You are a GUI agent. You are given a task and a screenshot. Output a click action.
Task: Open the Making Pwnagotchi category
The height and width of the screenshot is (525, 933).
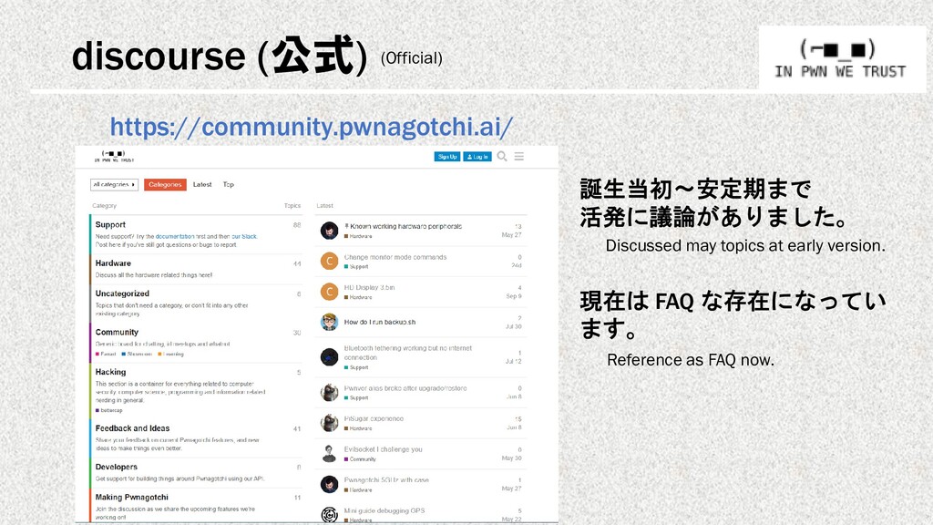[132, 497]
